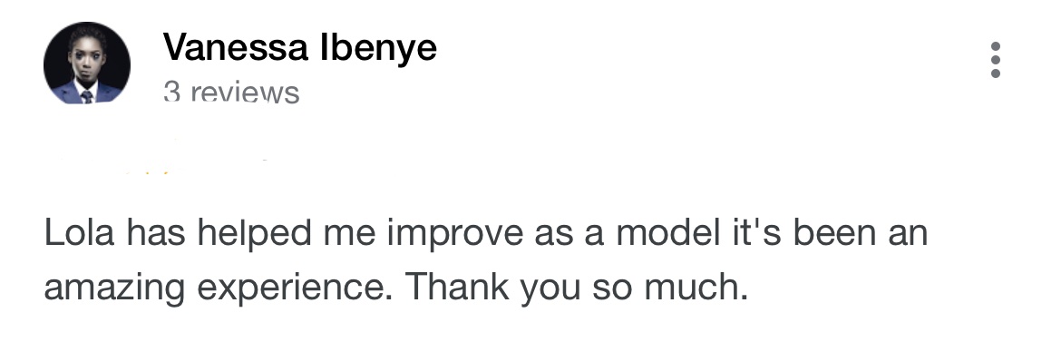This screenshot has width=1061, height=342.
Task: Click the word "much." ending the review
Action: click(696, 287)
